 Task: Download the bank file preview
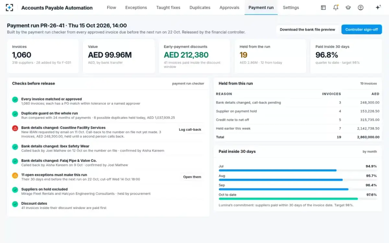pos(307,29)
